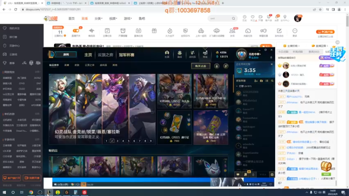349x196 pixels.
Task: Click the League client 房间 lobby button
Action: click(x=66, y=54)
